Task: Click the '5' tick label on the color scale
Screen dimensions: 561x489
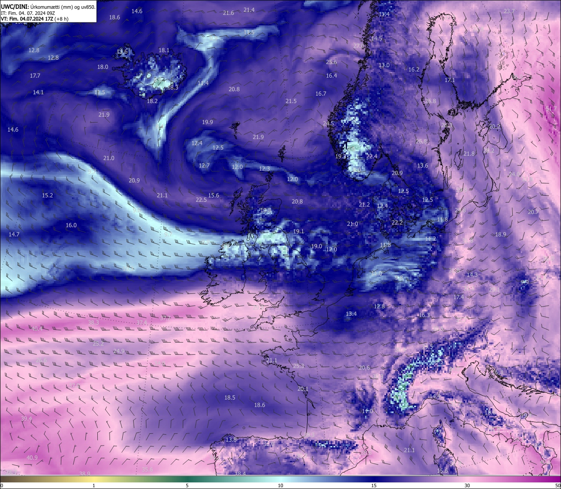Action: click(187, 485)
